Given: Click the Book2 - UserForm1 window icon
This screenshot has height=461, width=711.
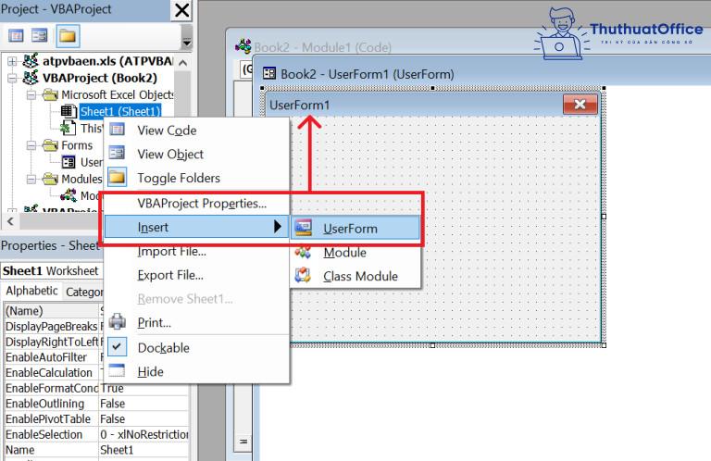Looking at the screenshot, I should pyautogui.click(x=269, y=73).
